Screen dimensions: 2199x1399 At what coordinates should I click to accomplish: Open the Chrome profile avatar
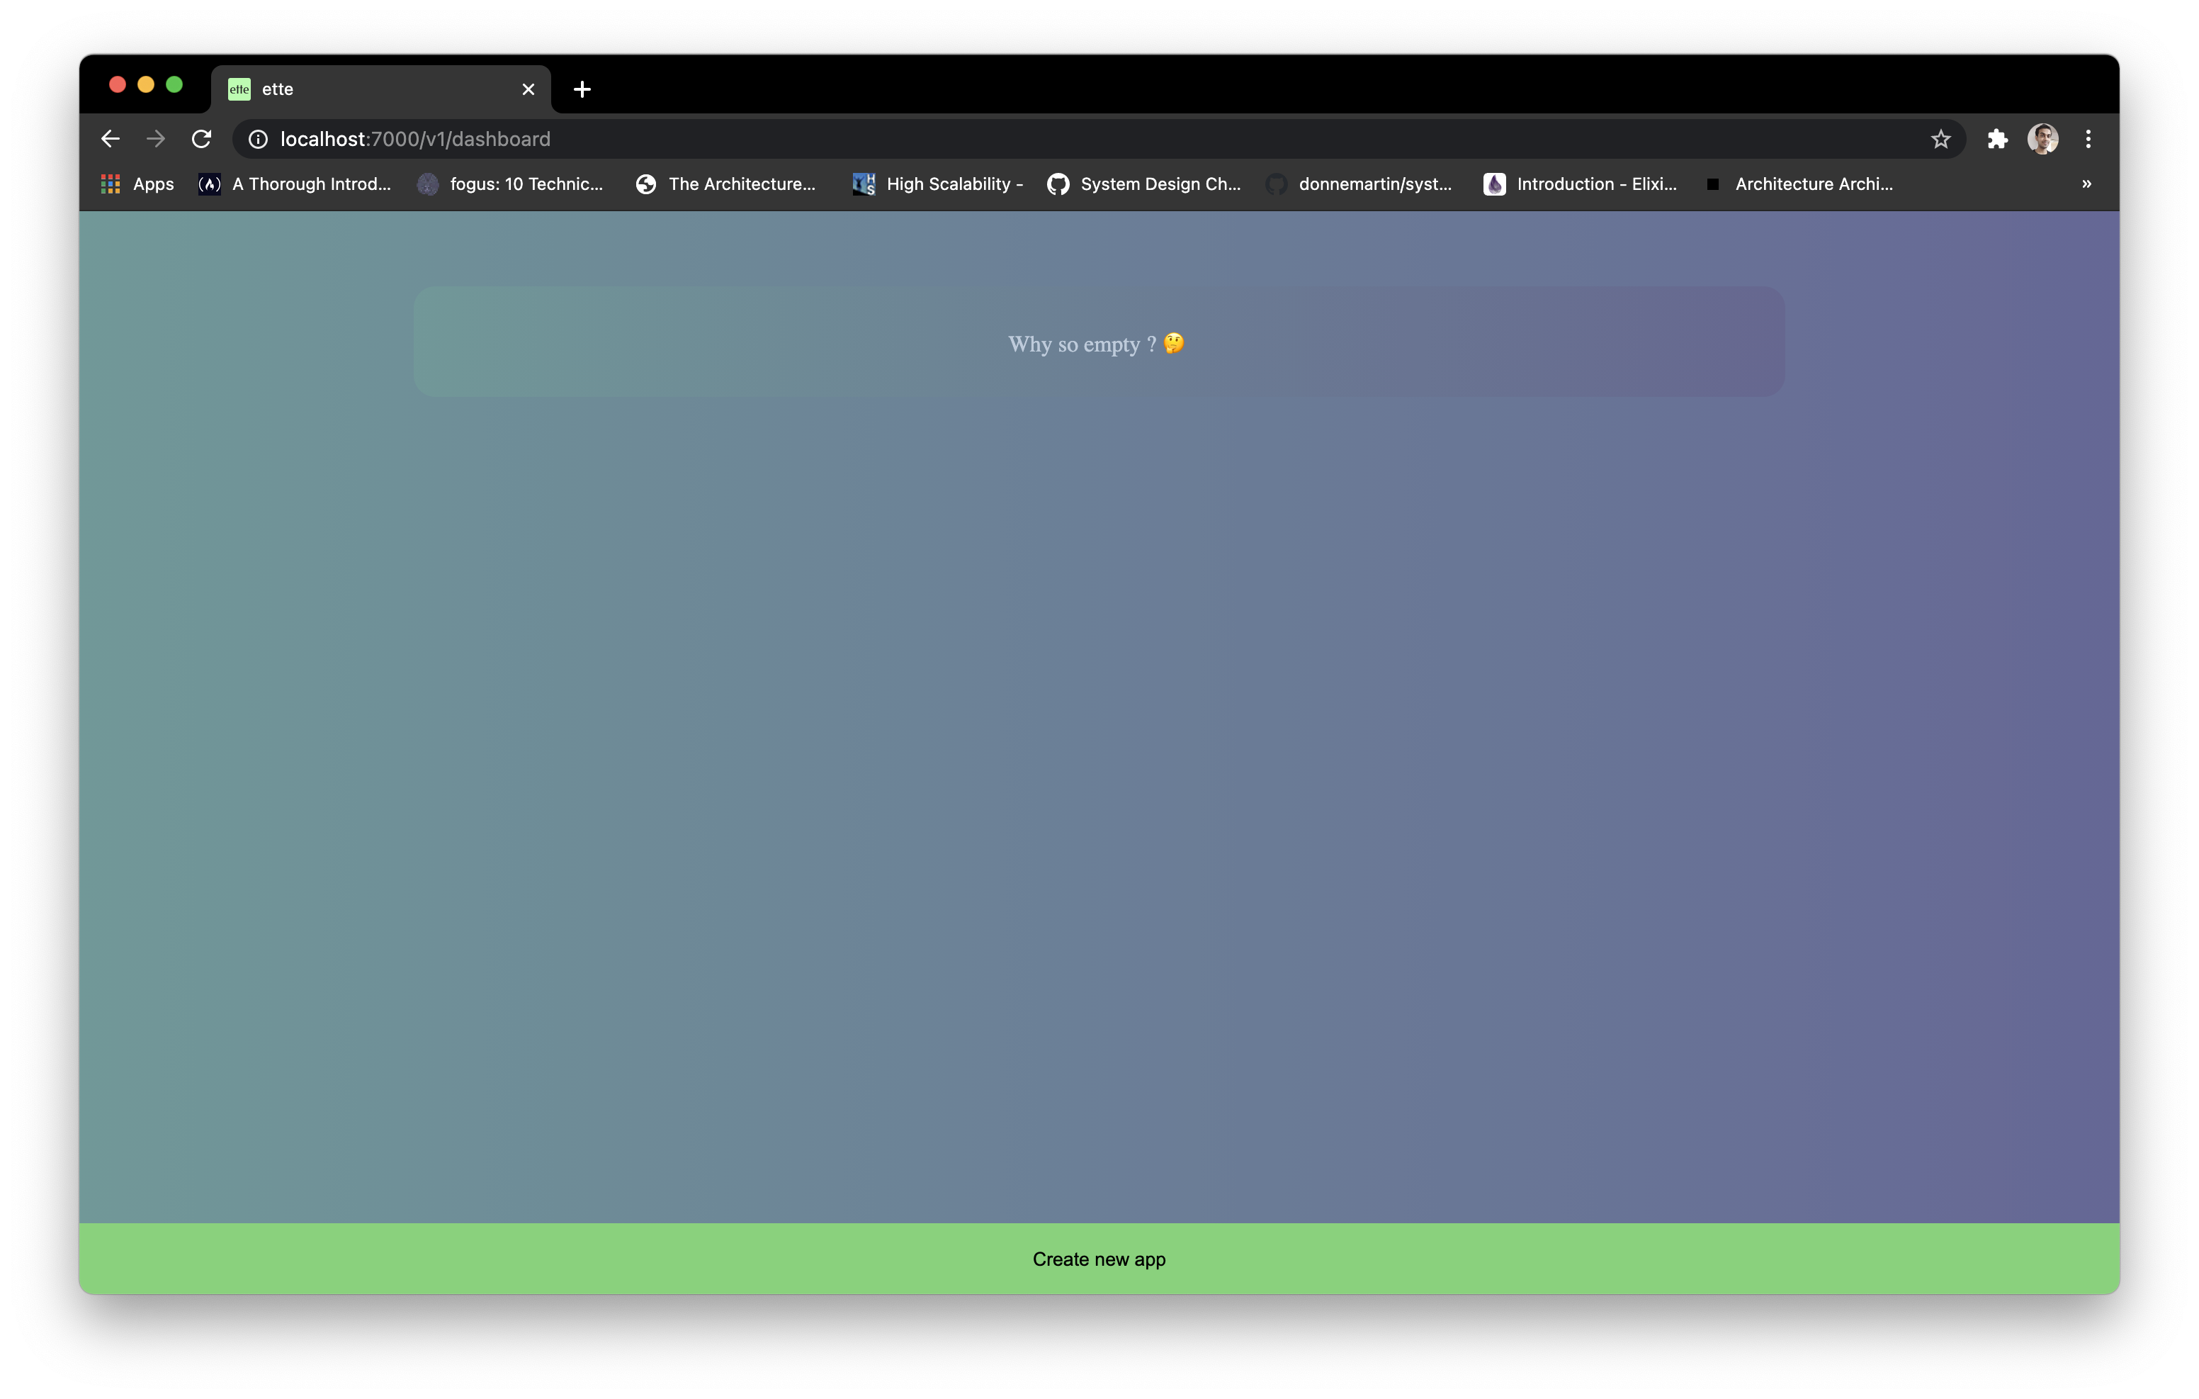point(2043,139)
